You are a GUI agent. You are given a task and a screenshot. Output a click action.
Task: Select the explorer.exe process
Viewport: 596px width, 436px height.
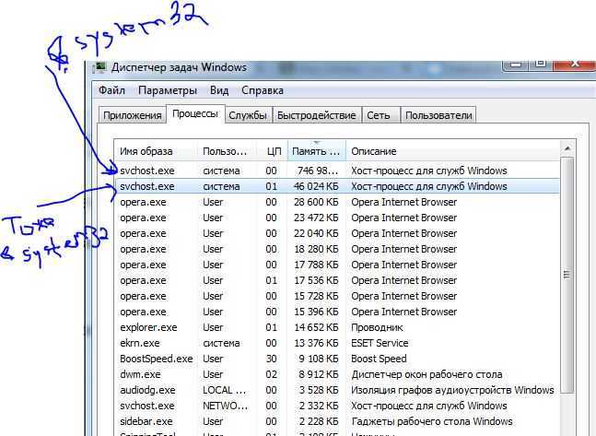[x=337, y=327]
